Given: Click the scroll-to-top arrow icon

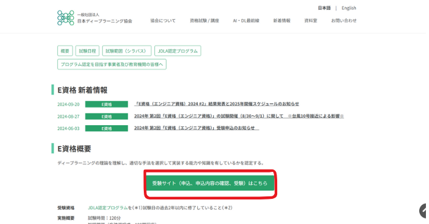Looking at the screenshot, I should (x=423, y=211).
